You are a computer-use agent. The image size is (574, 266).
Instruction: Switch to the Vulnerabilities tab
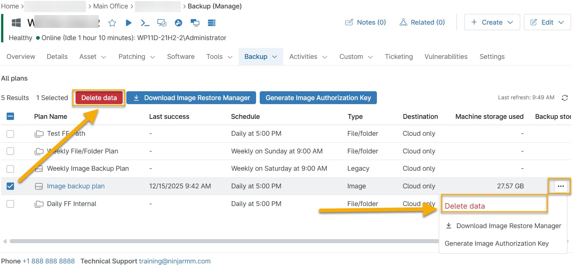(x=446, y=57)
